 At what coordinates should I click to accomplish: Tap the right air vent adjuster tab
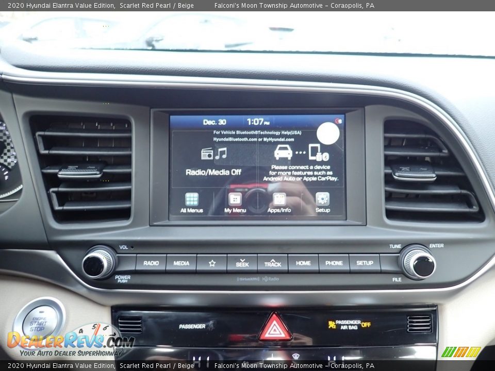(x=414, y=173)
